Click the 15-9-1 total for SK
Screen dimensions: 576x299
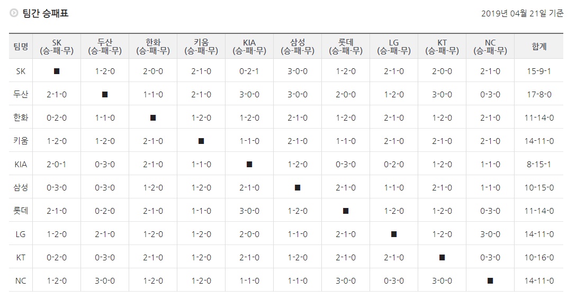539,71
